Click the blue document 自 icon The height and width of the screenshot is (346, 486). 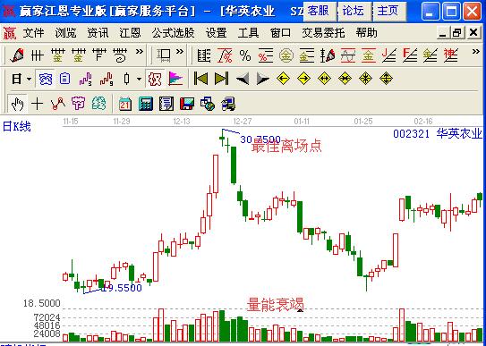(x=64, y=79)
